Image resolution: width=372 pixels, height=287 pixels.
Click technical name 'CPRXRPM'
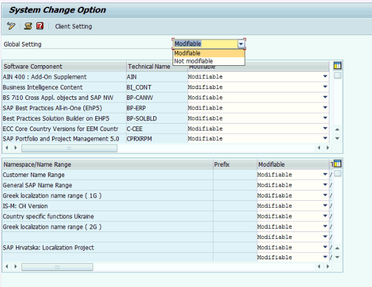pyautogui.click(x=139, y=139)
